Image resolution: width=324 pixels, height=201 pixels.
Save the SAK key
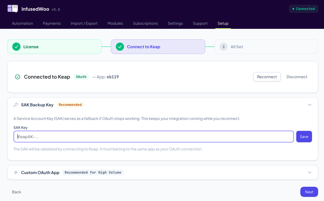click(304, 137)
